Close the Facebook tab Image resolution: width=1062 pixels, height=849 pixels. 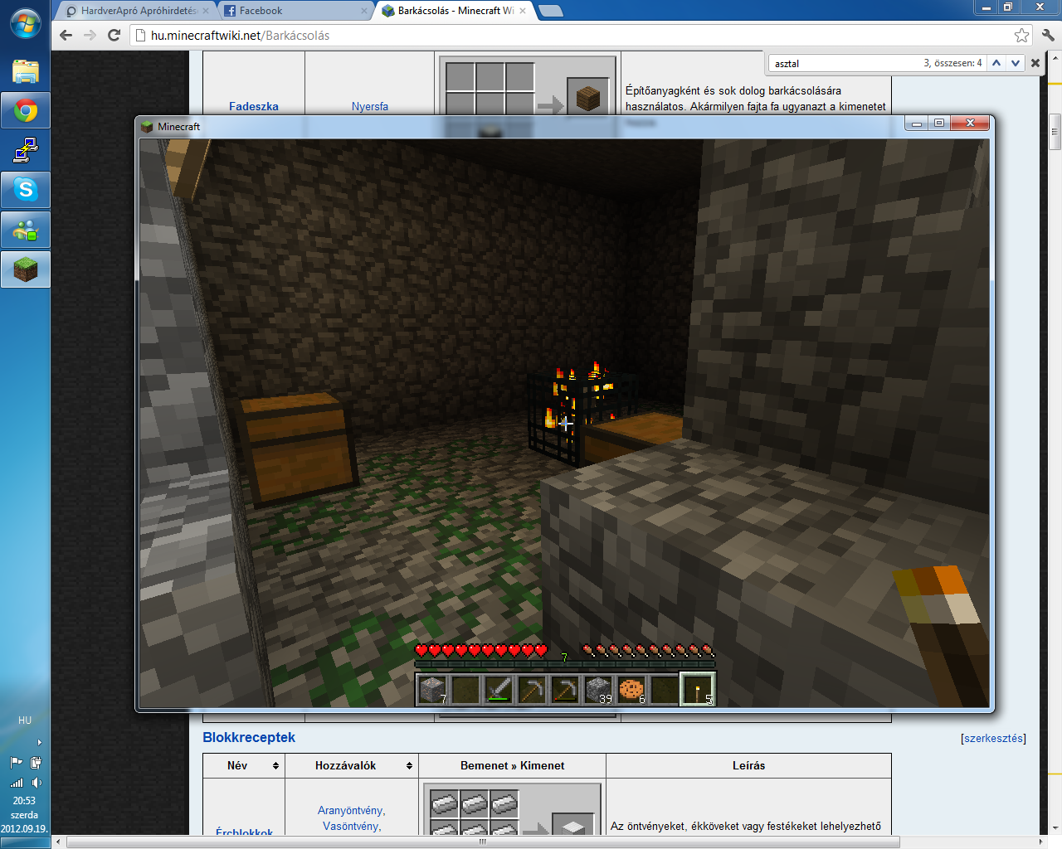[x=363, y=11]
